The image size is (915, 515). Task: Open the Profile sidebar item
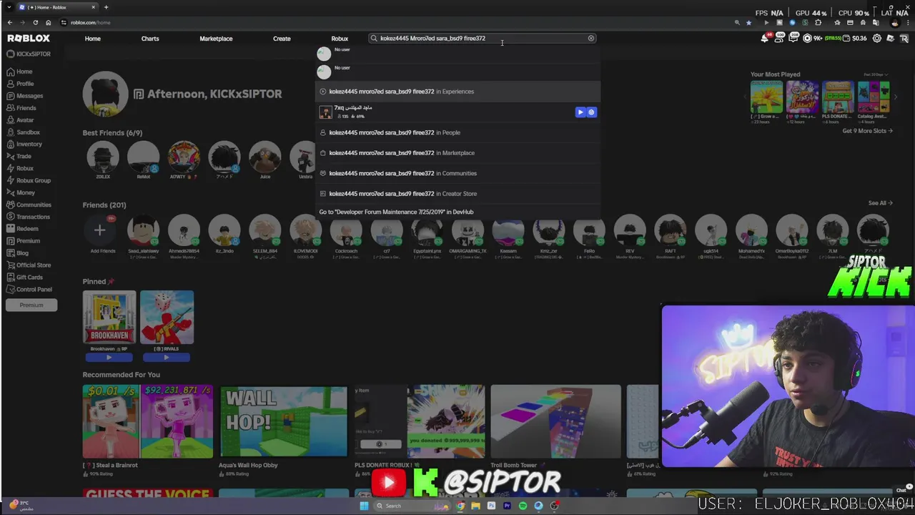(20, 84)
